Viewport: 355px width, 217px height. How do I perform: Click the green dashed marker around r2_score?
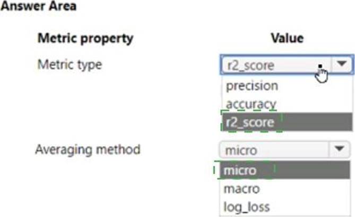(x=252, y=121)
